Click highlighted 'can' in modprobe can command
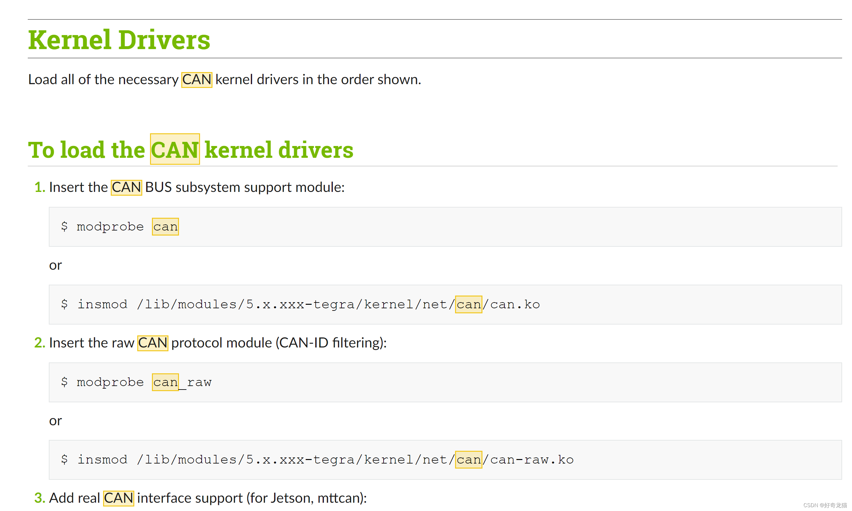 pos(165,227)
